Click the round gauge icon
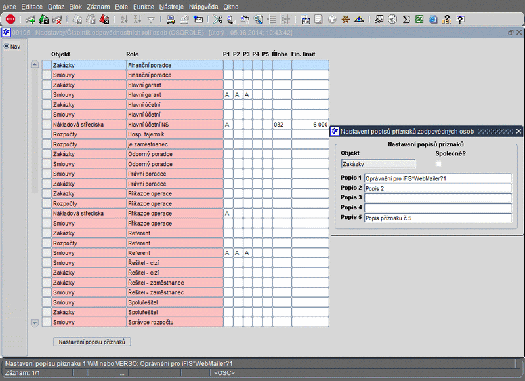The height and width of the screenshot is (381, 525). [x=392, y=20]
